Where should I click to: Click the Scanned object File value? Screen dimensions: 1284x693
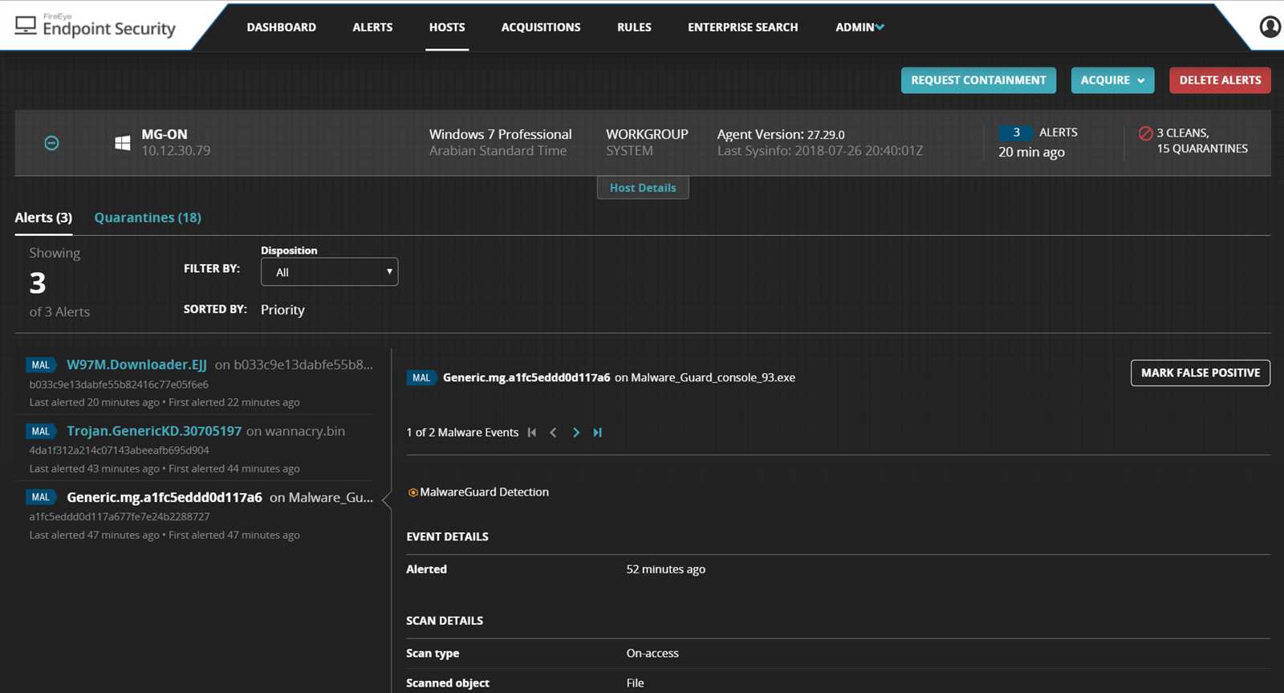click(635, 683)
